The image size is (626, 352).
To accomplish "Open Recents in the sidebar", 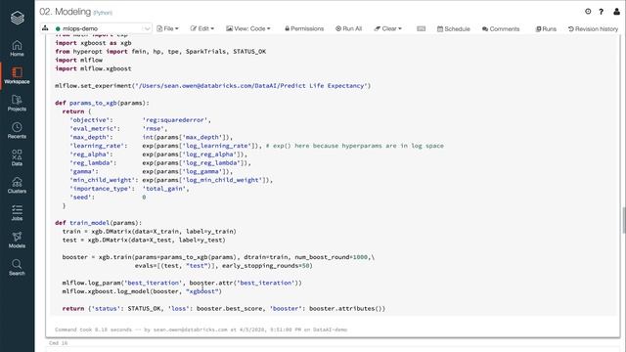I will pyautogui.click(x=17, y=130).
